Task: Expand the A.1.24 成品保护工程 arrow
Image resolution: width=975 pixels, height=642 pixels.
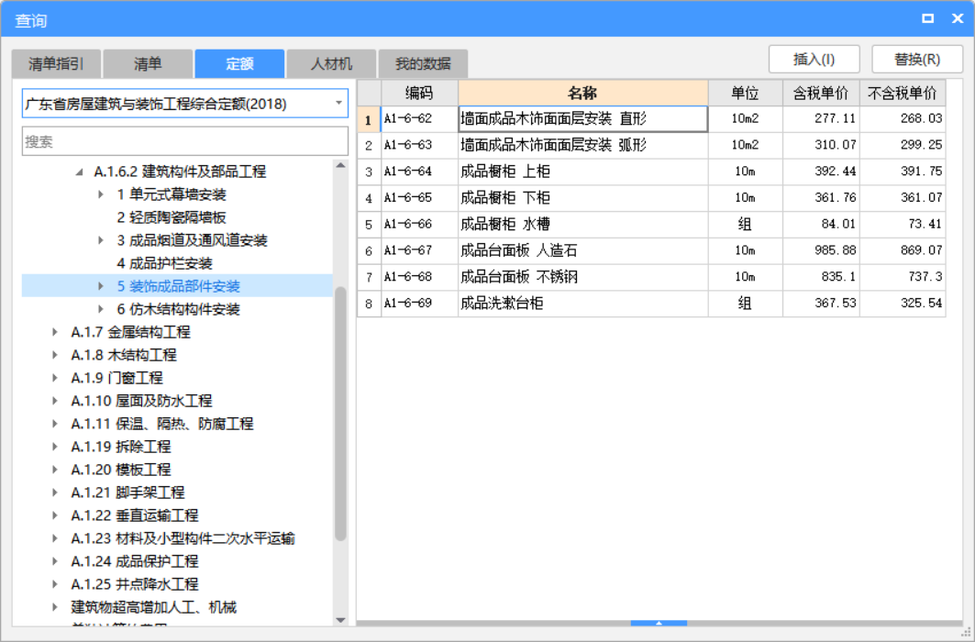Action: point(55,561)
